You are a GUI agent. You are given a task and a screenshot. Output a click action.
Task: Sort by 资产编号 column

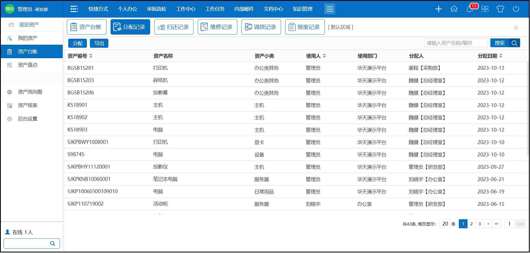91,56
